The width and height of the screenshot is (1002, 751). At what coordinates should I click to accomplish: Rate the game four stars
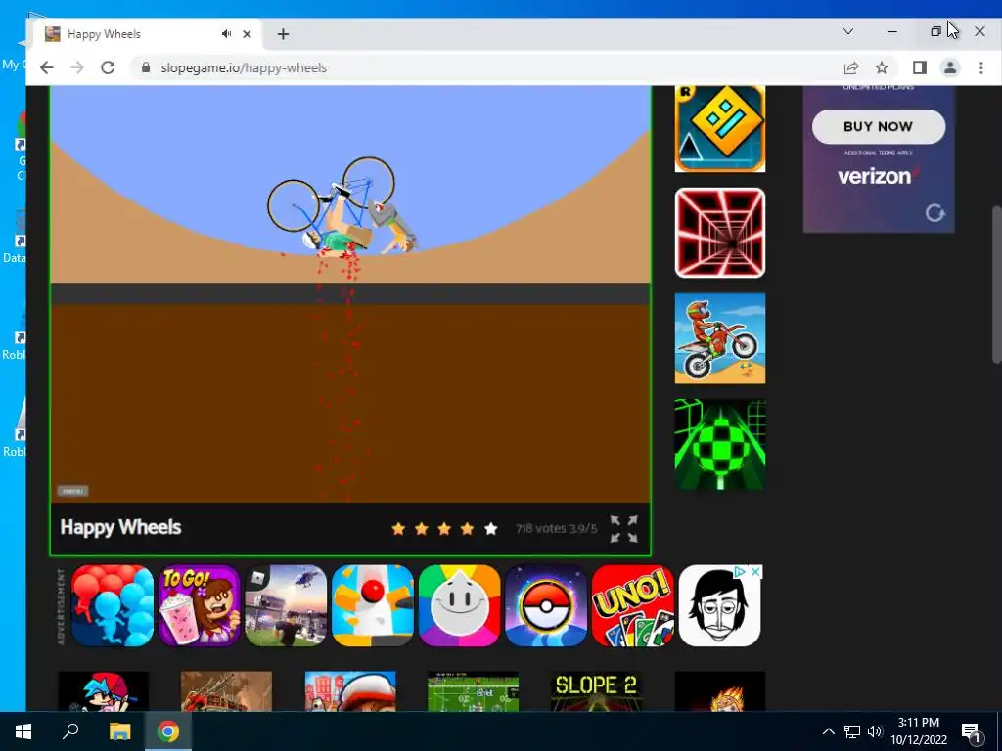point(467,529)
